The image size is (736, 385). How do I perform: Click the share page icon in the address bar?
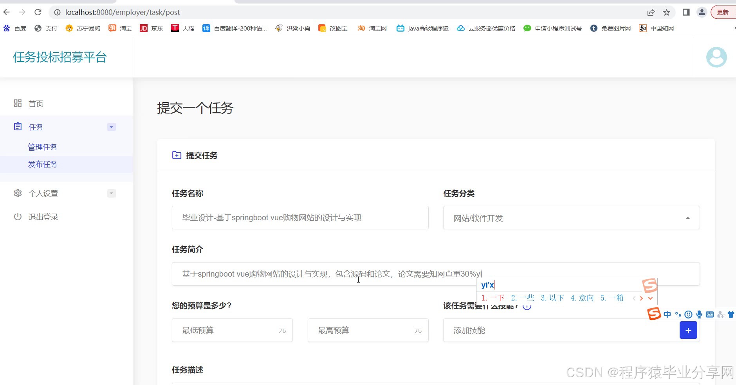click(x=651, y=13)
